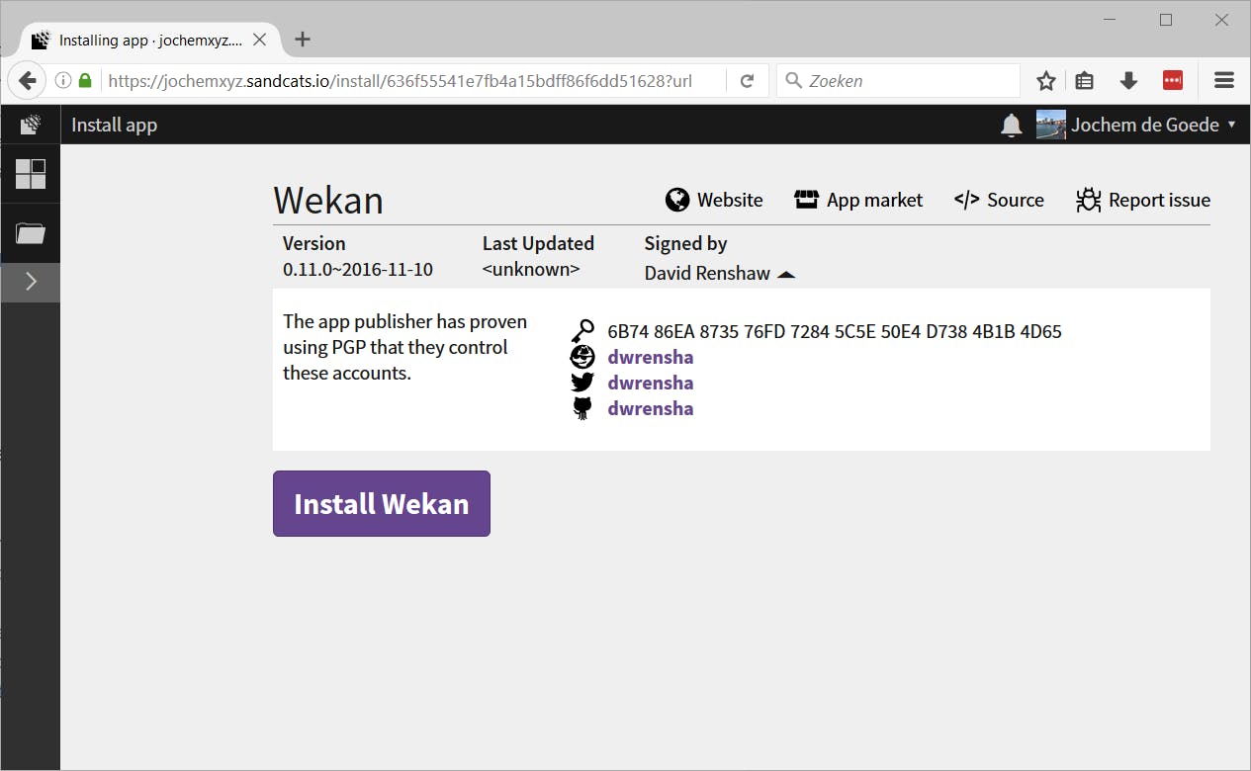The image size is (1251, 771).
Task: Open the Grains folder icon in sidebar
Action: pyautogui.click(x=31, y=233)
